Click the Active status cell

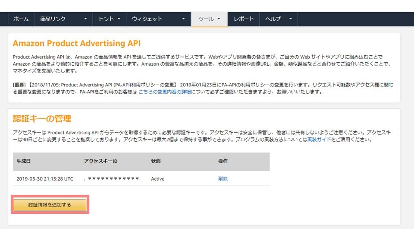coord(157,179)
